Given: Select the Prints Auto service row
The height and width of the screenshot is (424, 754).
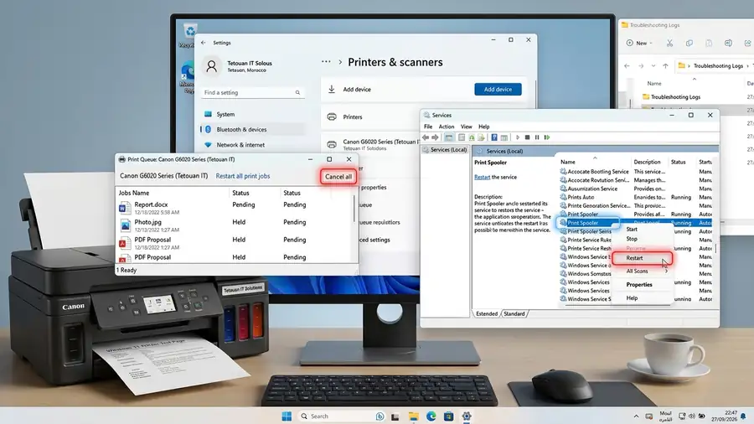Looking at the screenshot, I should click(636, 197).
